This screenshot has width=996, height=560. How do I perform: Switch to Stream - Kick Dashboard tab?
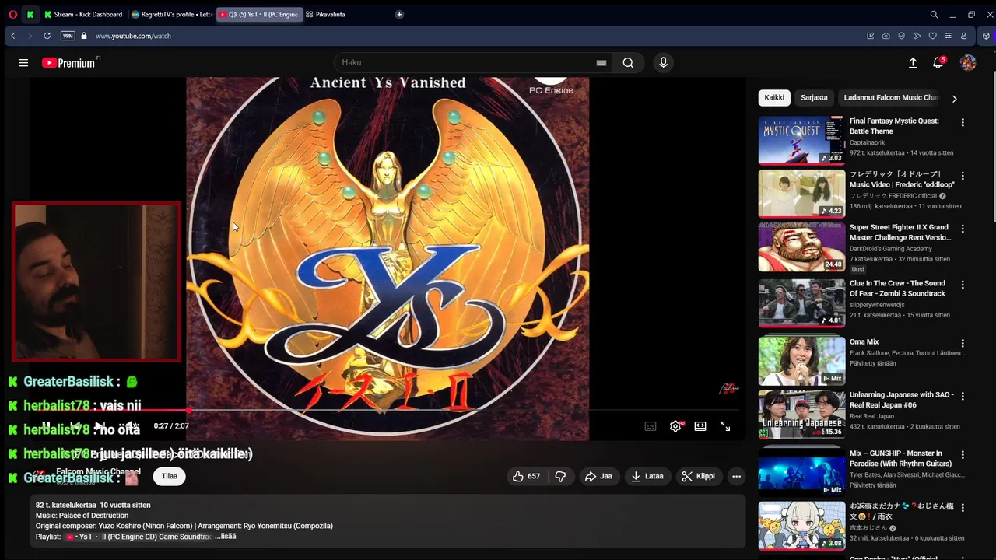tap(83, 14)
